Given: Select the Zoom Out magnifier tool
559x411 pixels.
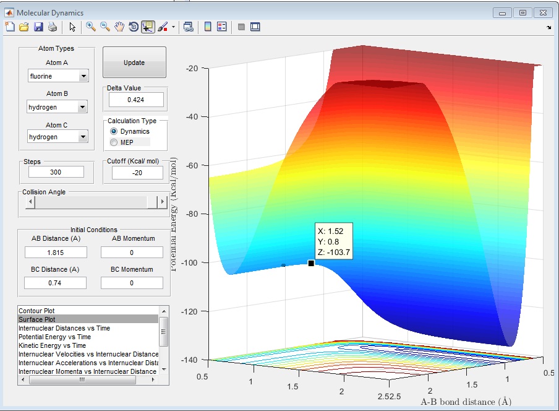Looking at the screenshot, I should click(x=105, y=27).
